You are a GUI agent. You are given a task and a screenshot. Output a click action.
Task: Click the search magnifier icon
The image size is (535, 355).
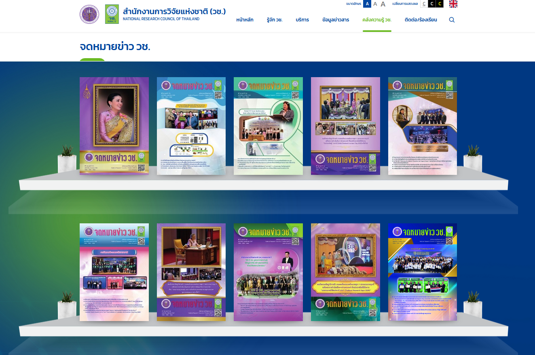(452, 20)
